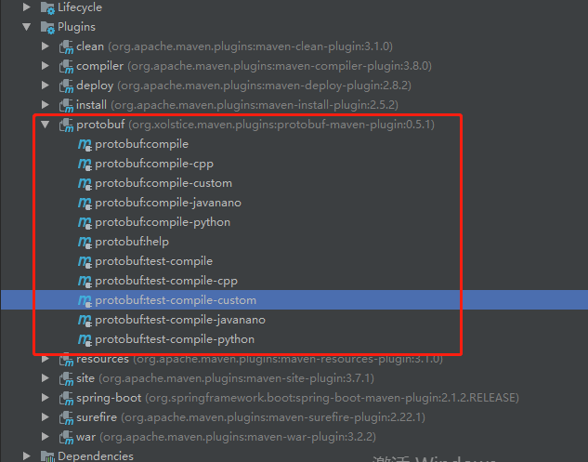
Task: Select the protobuf:compile-cpp goal
Action: click(154, 164)
